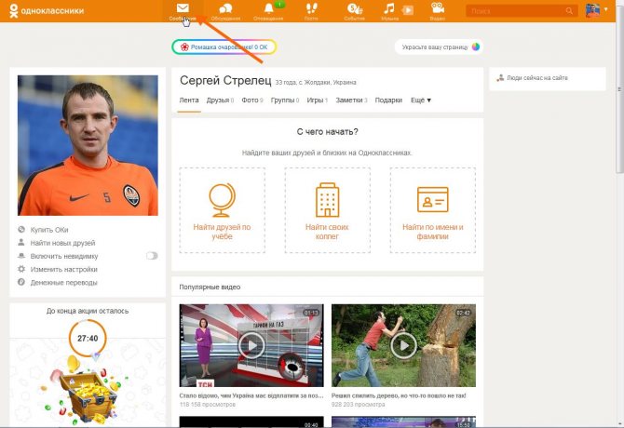Click the building icon for colleagues
The width and height of the screenshot is (624, 428).
click(328, 200)
